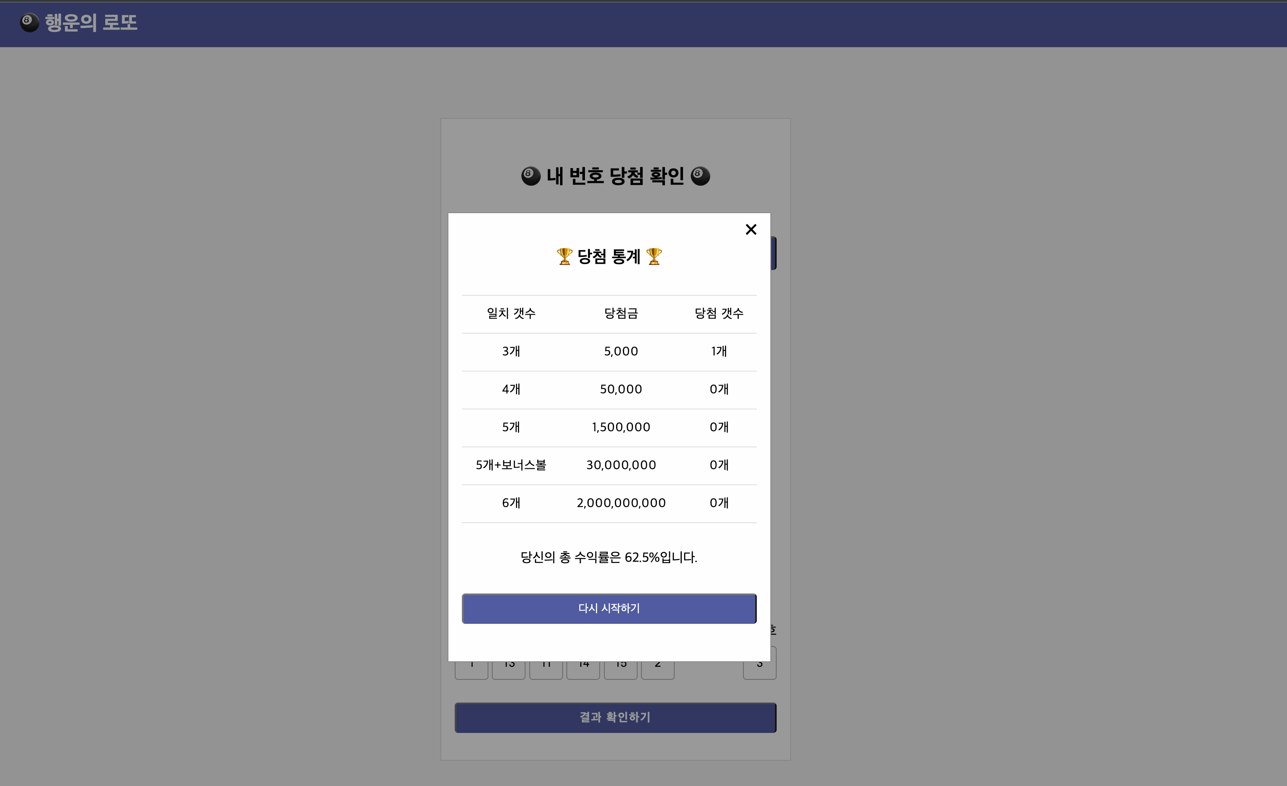Click the 5개+보너스볼 cell
Image resolution: width=1287 pixels, height=786 pixels.
click(511, 465)
